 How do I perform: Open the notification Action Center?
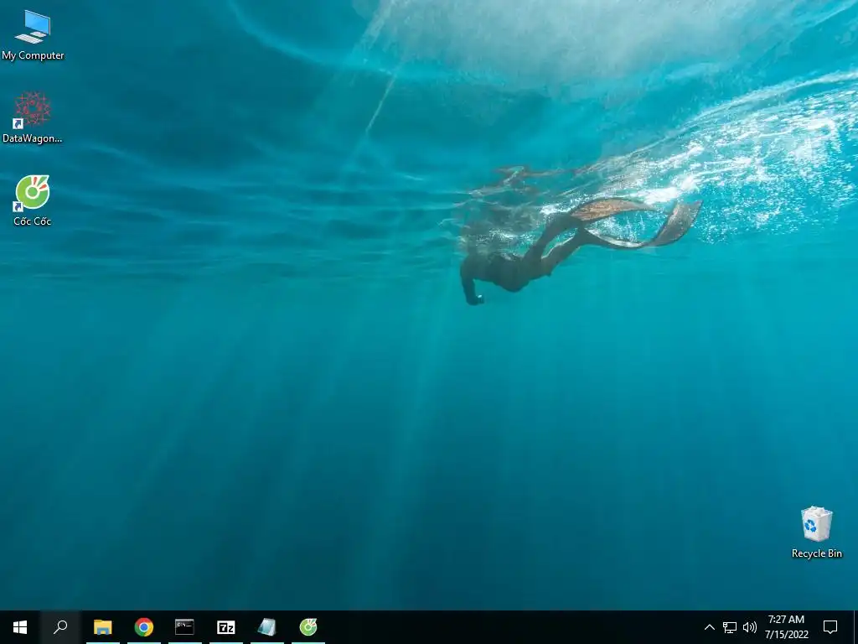[x=830, y=627]
